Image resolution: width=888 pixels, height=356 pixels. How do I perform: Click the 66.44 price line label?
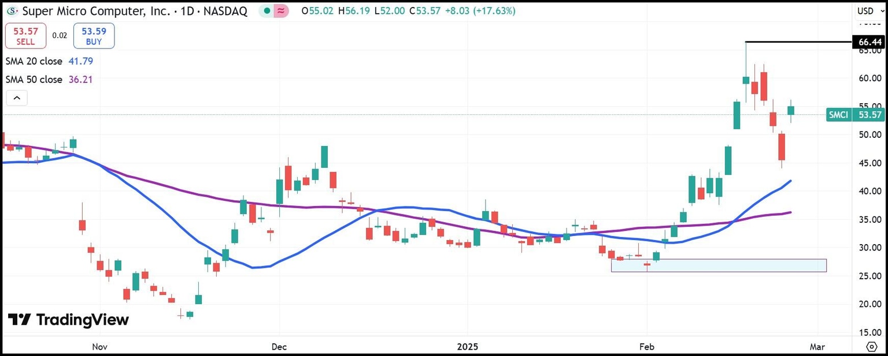click(x=868, y=42)
